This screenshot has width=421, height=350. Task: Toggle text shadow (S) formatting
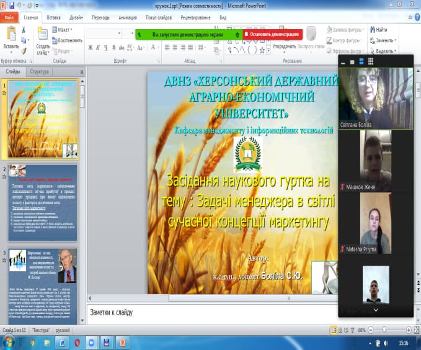(x=113, y=48)
